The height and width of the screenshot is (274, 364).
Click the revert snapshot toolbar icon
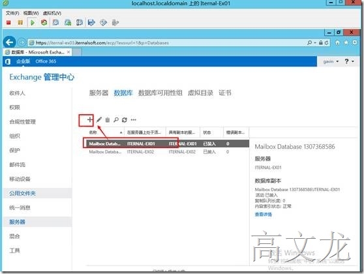coord(68,23)
